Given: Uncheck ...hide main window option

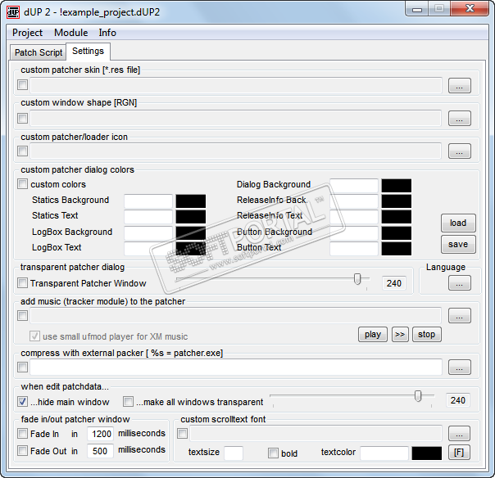Looking at the screenshot, I should coord(23,402).
